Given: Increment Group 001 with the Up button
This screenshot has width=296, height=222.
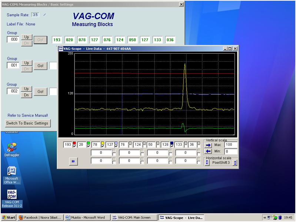Looking at the screenshot, I should [26, 63].
